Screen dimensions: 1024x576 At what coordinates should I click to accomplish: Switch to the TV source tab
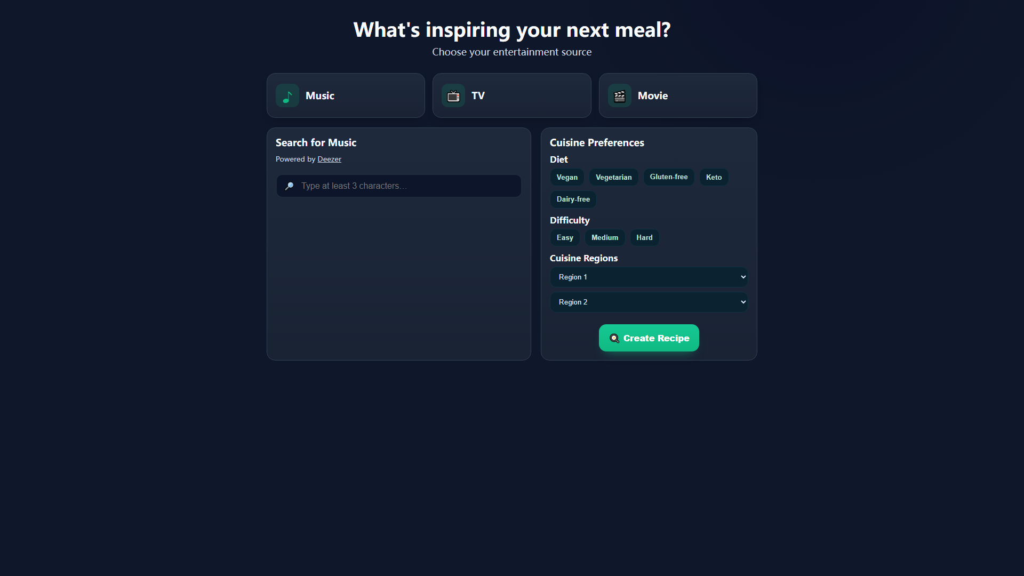(x=511, y=95)
